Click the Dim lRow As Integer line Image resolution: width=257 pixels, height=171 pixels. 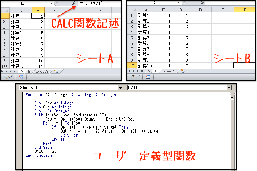[55, 103]
